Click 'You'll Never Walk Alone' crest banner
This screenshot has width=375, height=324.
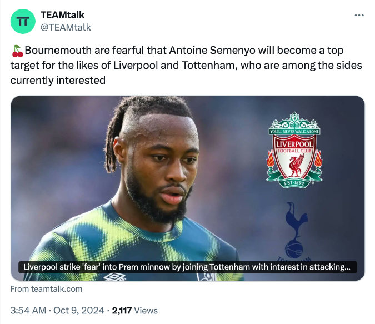295,131
